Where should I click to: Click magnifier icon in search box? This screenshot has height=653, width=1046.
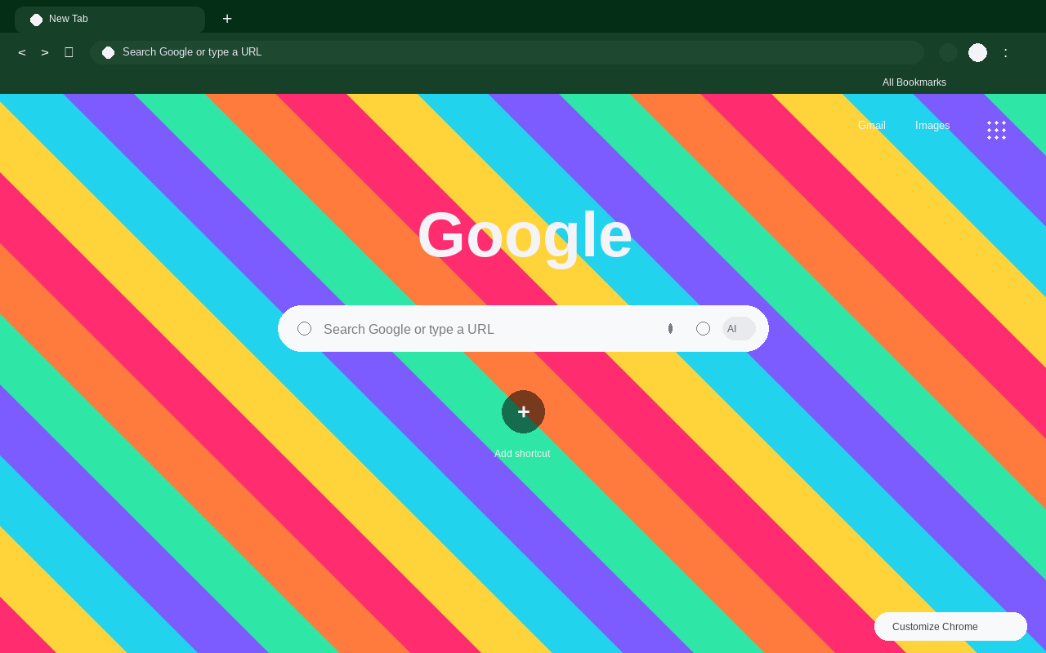[304, 328]
